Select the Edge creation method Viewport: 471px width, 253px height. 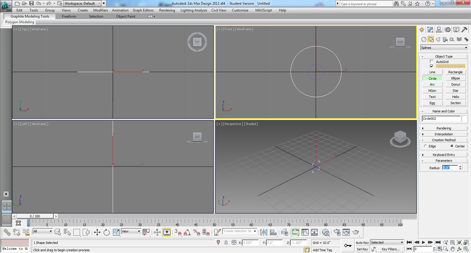425,146
